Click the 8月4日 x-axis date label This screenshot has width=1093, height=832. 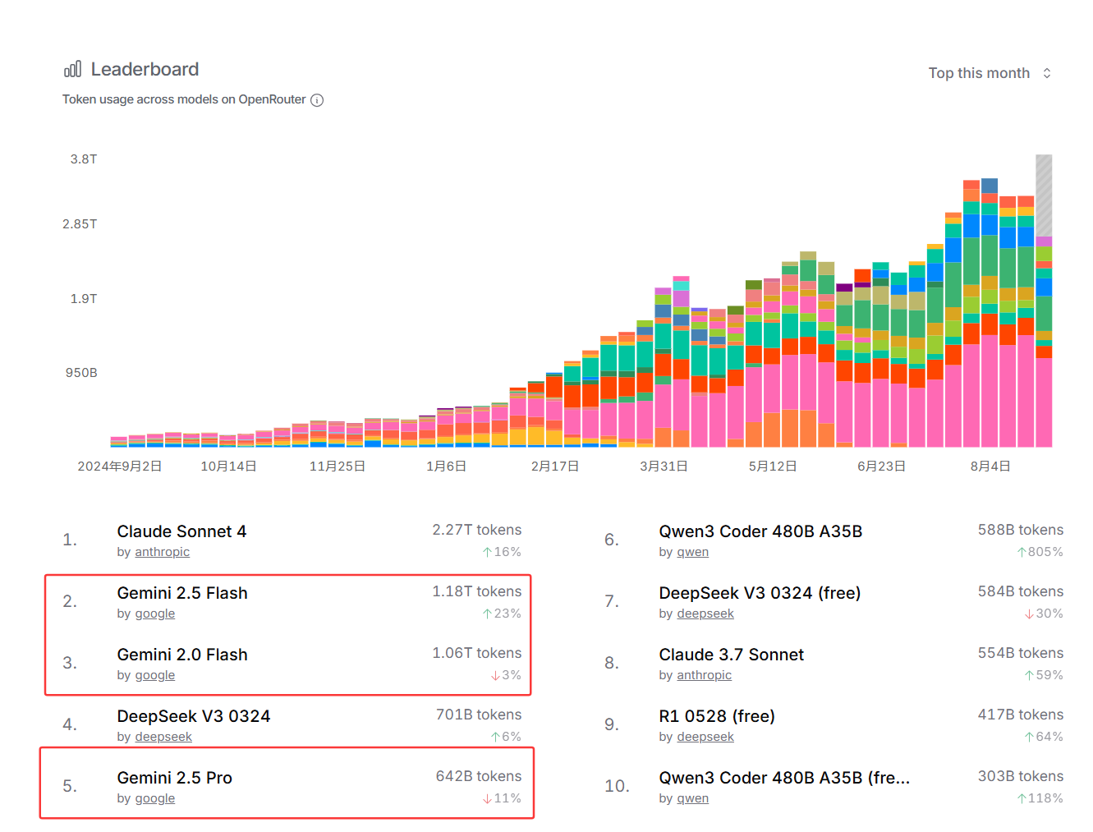(990, 467)
